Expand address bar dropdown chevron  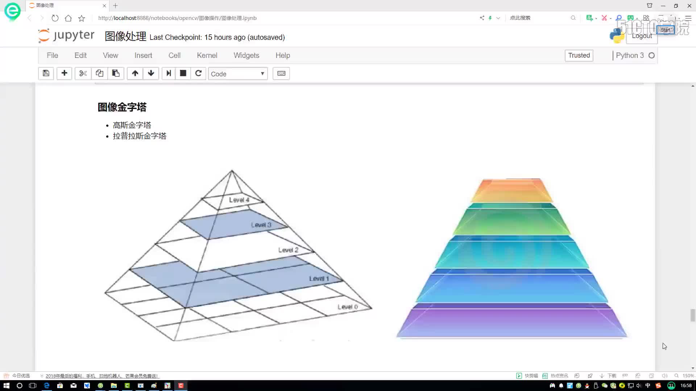[498, 18]
